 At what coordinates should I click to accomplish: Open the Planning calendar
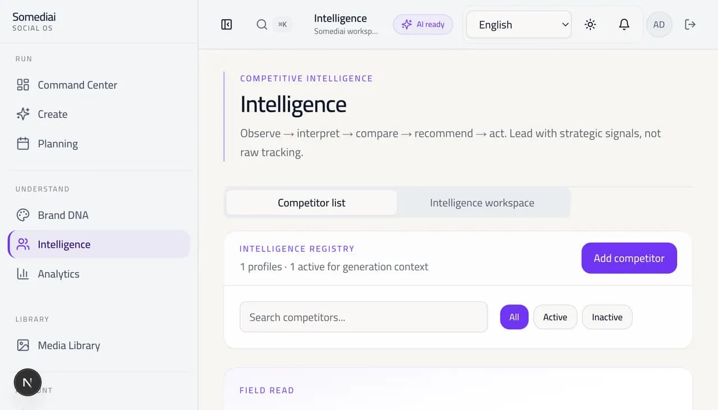pyautogui.click(x=57, y=144)
